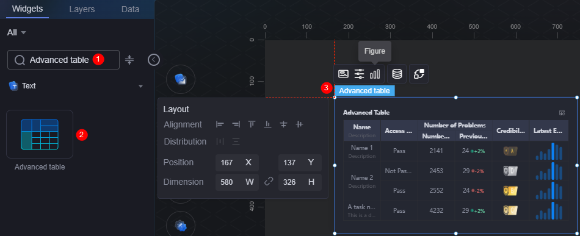The height and width of the screenshot is (236, 580).
Task: Toggle the dimension aspect ratio link icon
Action: pyautogui.click(x=269, y=182)
